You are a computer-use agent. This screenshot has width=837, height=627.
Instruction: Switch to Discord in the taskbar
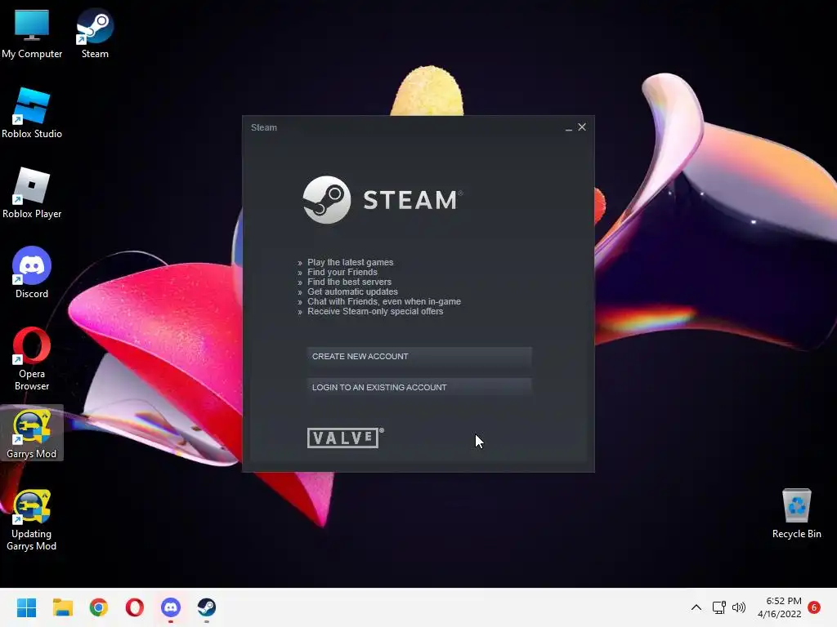point(171,607)
